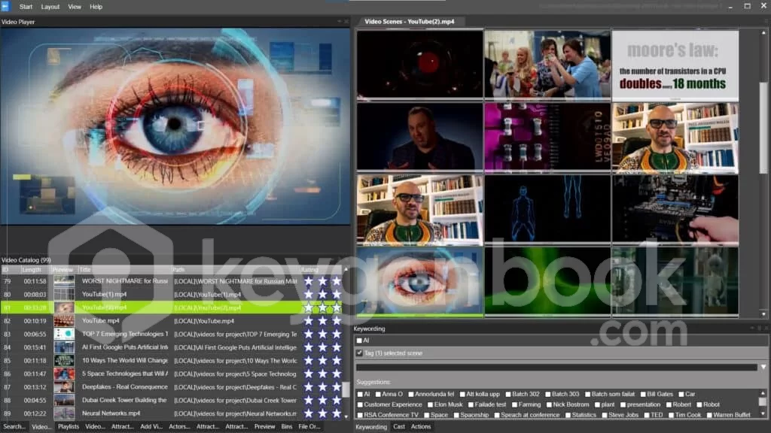
Task: Click the scroll-up arrow of the Video Catalog list
Action: [x=346, y=269]
